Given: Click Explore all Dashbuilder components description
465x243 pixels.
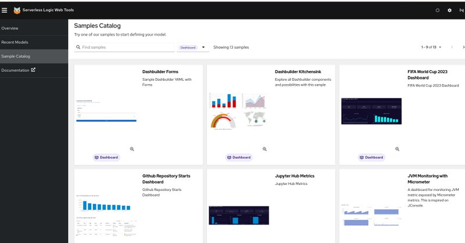Looking at the screenshot, I should point(303,82).
